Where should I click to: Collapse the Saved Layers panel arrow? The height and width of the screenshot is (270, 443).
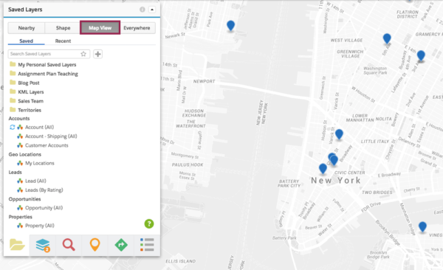[x=152, y=10]
